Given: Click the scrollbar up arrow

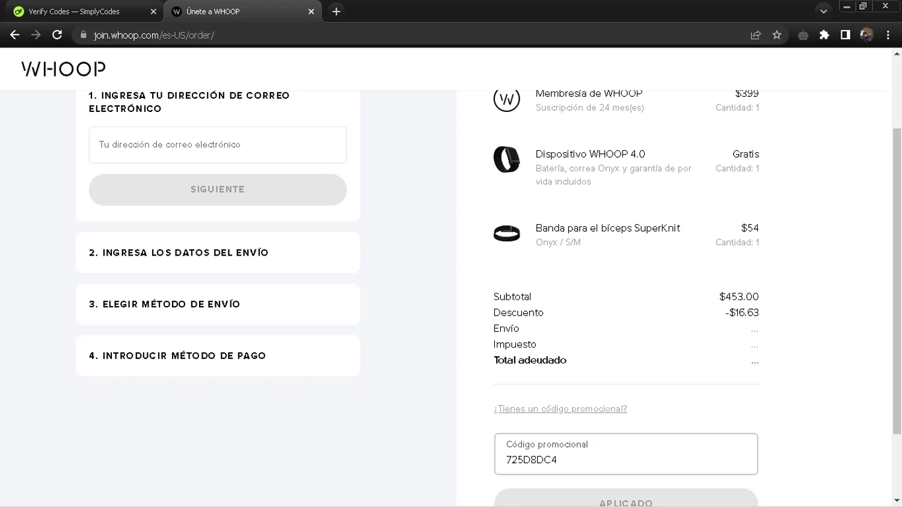Looking at the screenshot, I should pos(897,54).
